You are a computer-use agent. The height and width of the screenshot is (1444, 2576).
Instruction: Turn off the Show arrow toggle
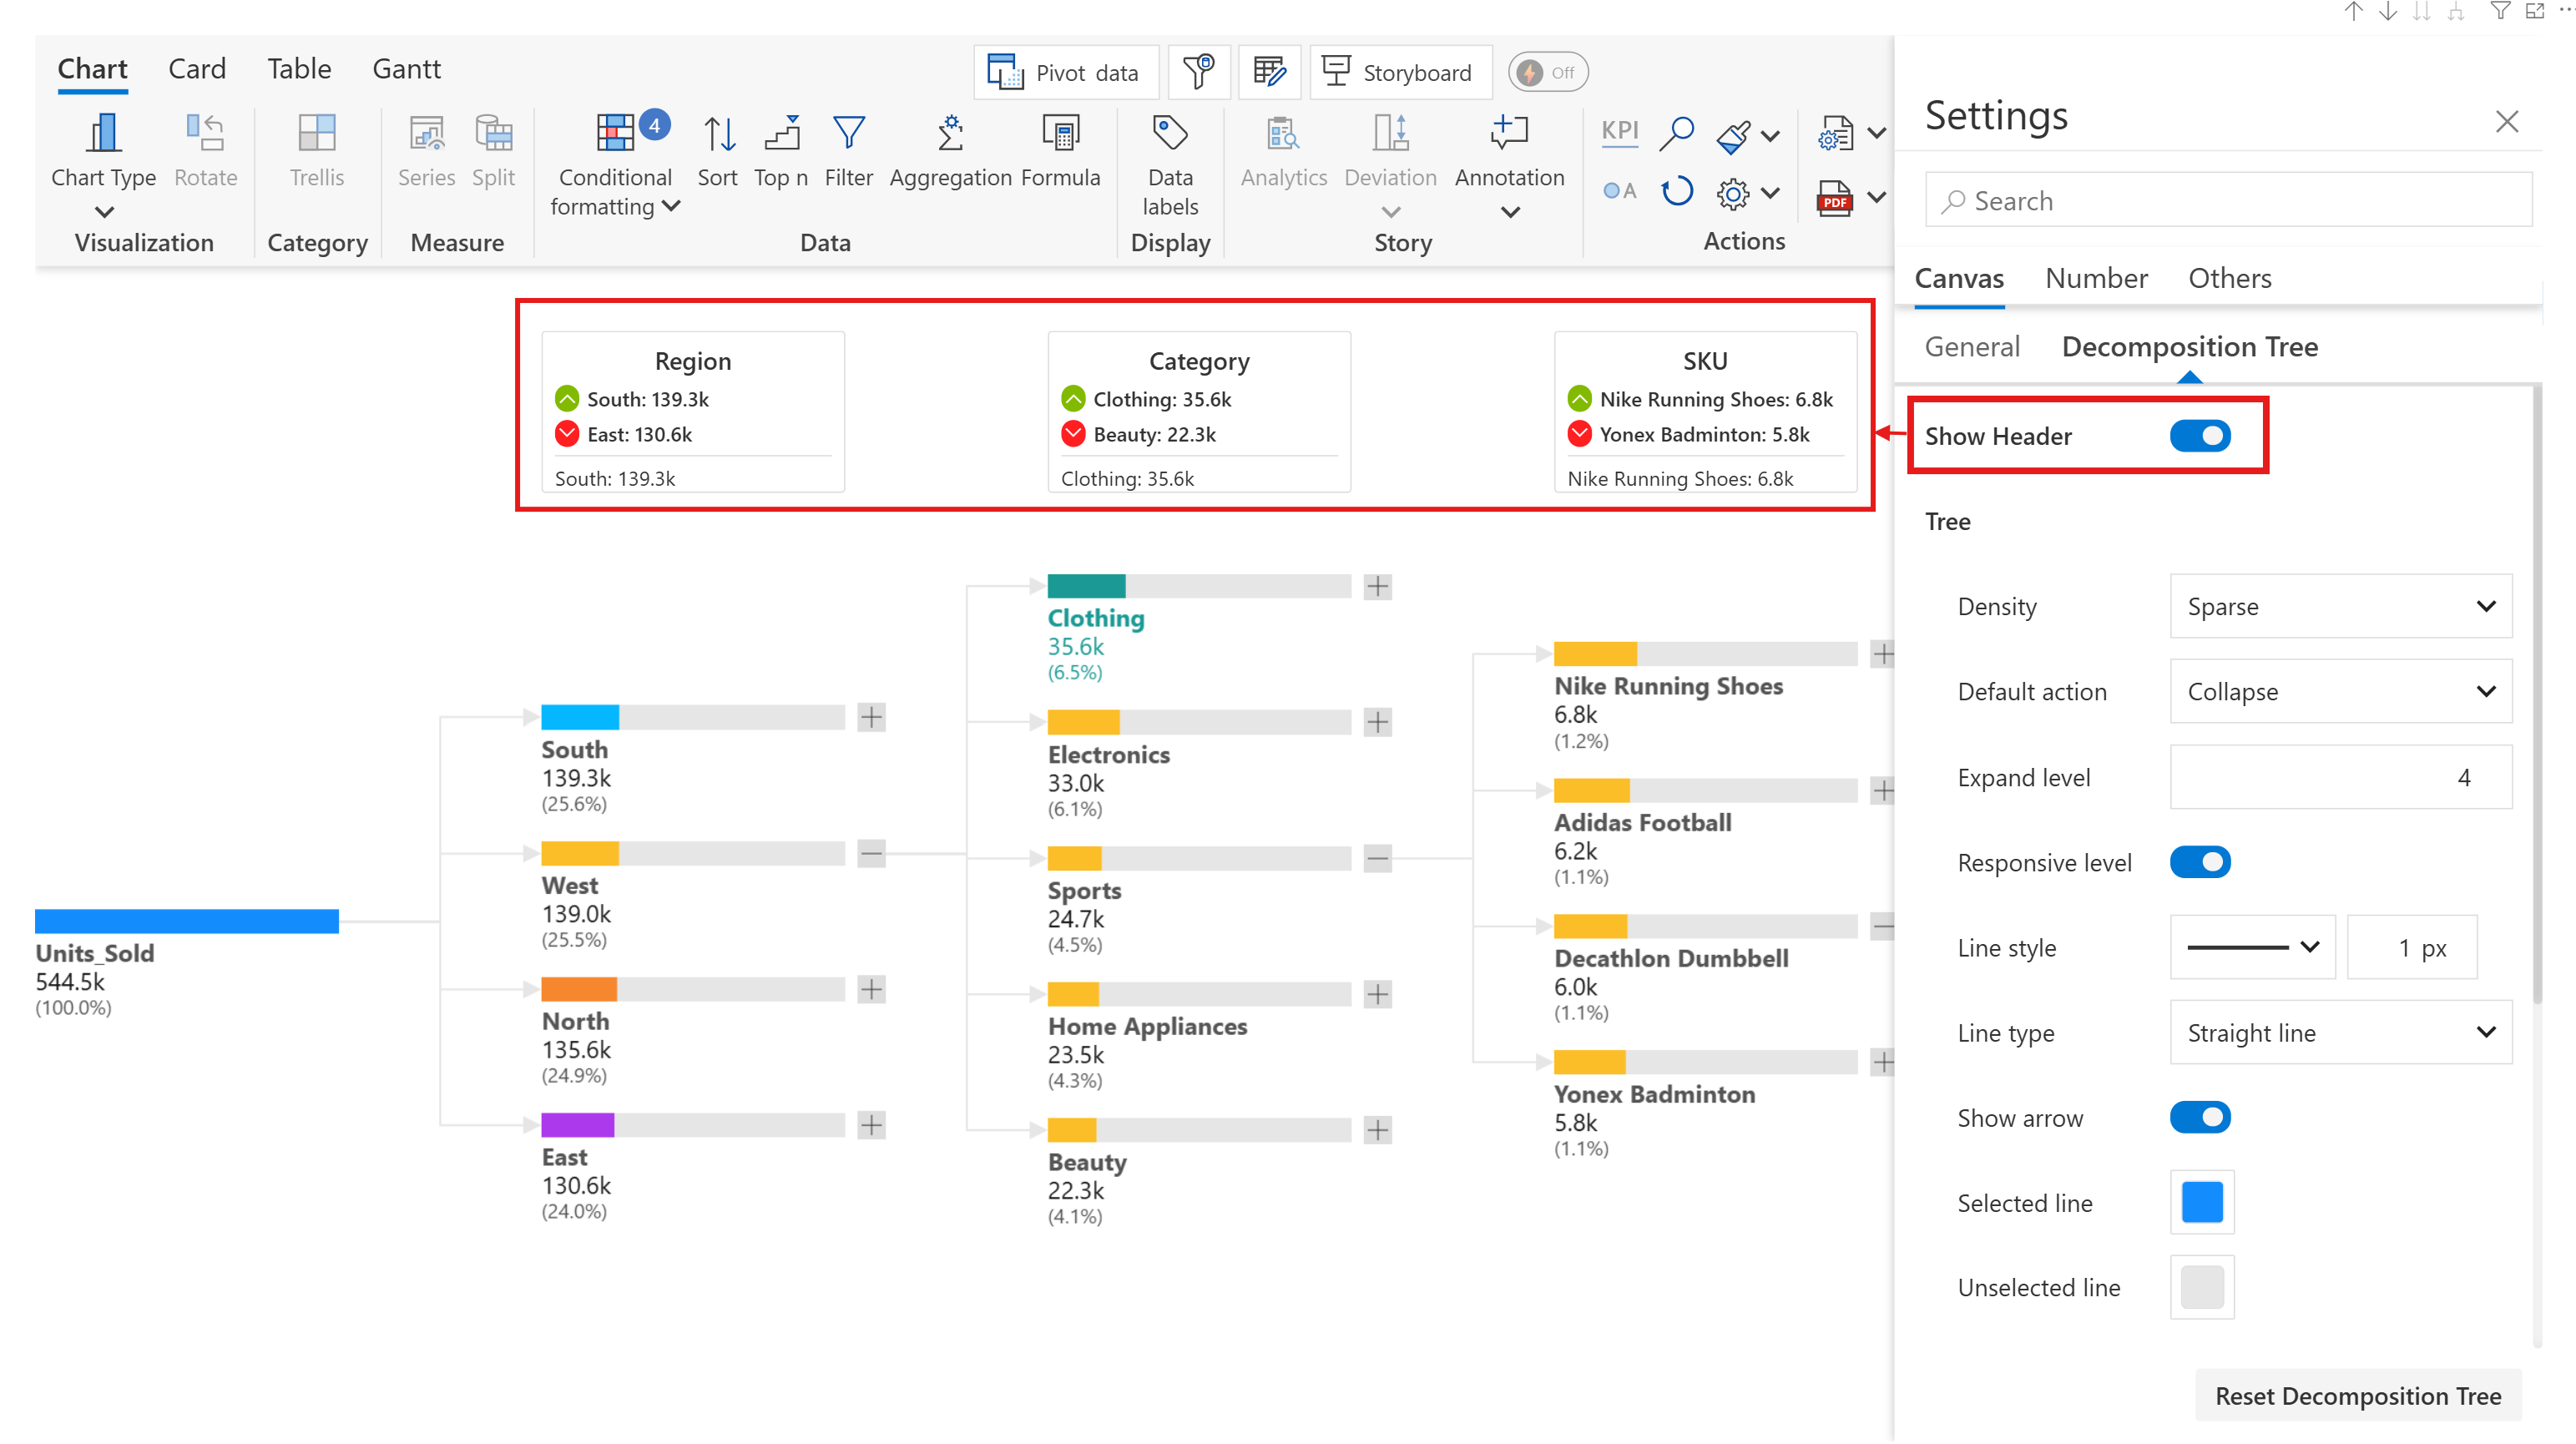(x=2199, y=1117)
